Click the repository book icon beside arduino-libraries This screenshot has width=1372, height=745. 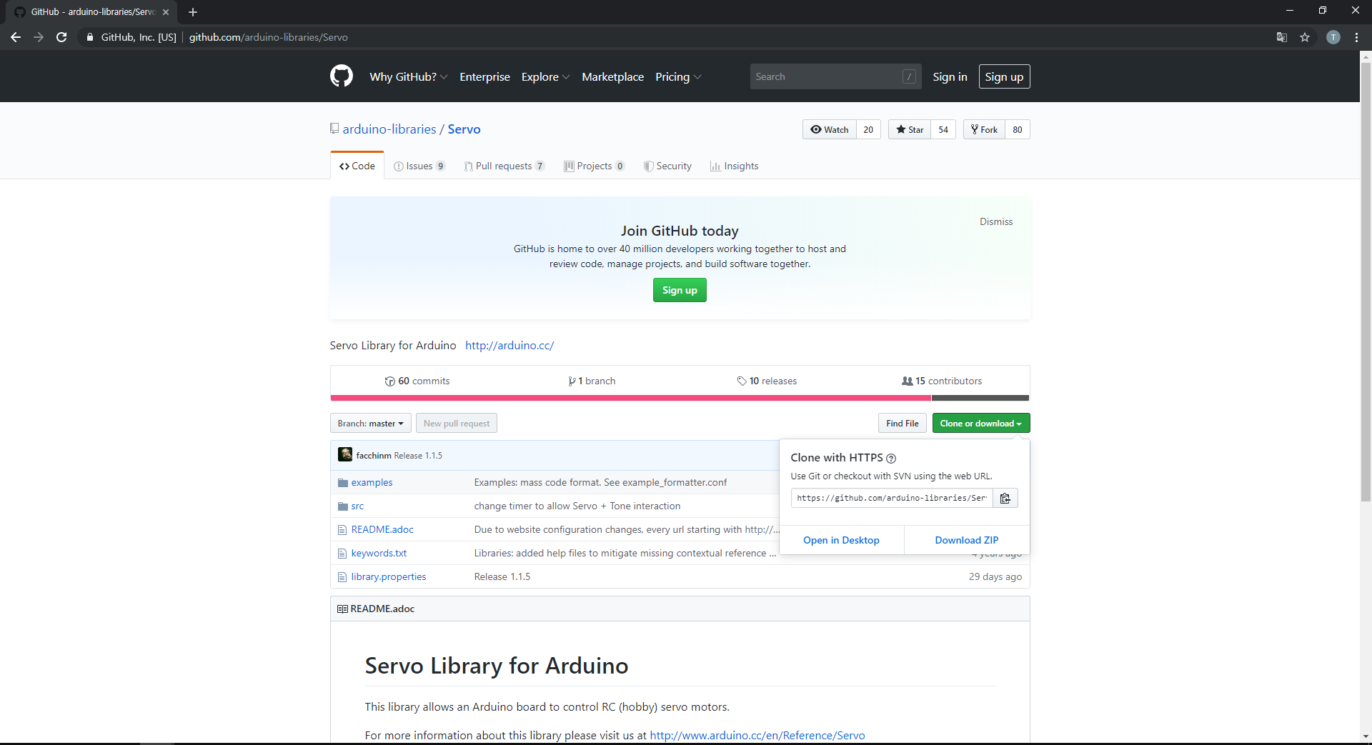pos(334,129)
